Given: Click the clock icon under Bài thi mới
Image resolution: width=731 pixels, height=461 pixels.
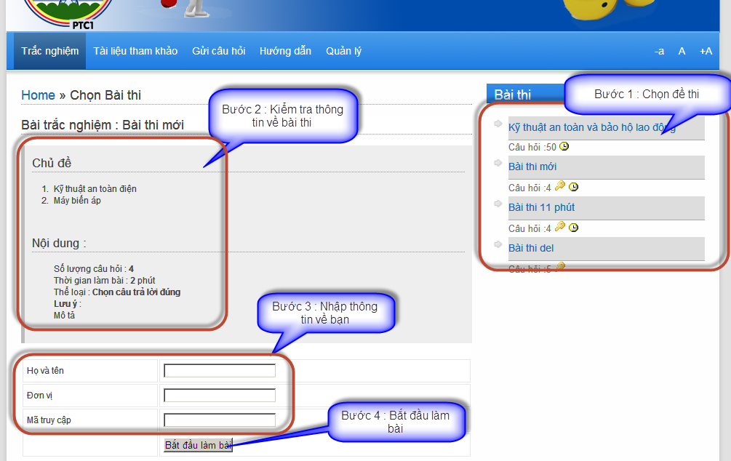Looking at the screenshot, I should coord(574,187).
